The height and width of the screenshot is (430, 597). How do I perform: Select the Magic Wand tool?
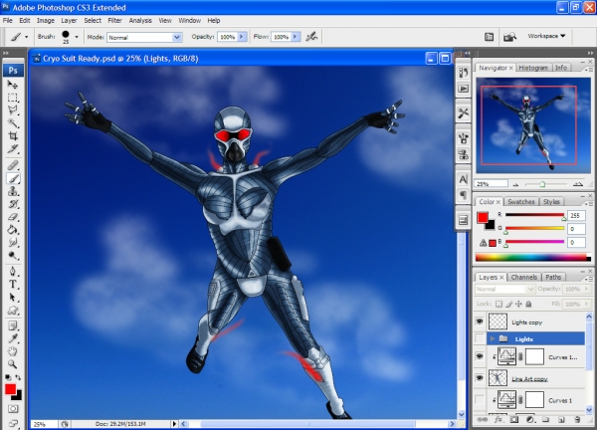pos(13,123)
